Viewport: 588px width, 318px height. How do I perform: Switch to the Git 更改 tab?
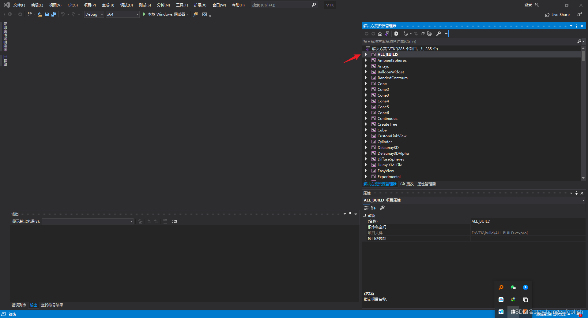407,184
